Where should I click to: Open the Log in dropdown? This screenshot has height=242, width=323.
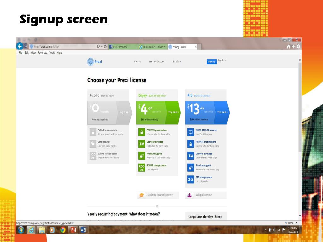222,60
